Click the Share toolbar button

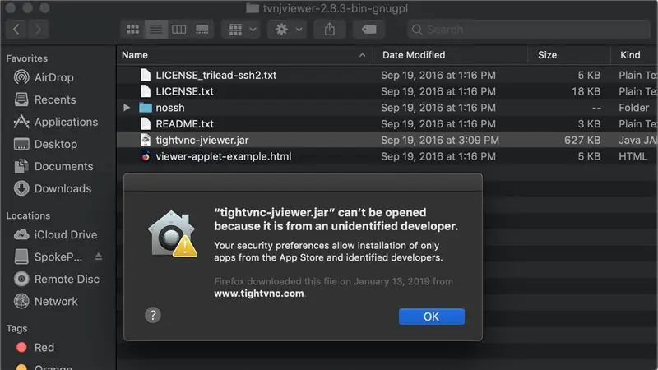(x=330, y=30)
